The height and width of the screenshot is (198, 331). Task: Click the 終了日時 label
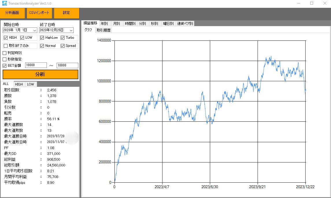click(x=47, y=25)
